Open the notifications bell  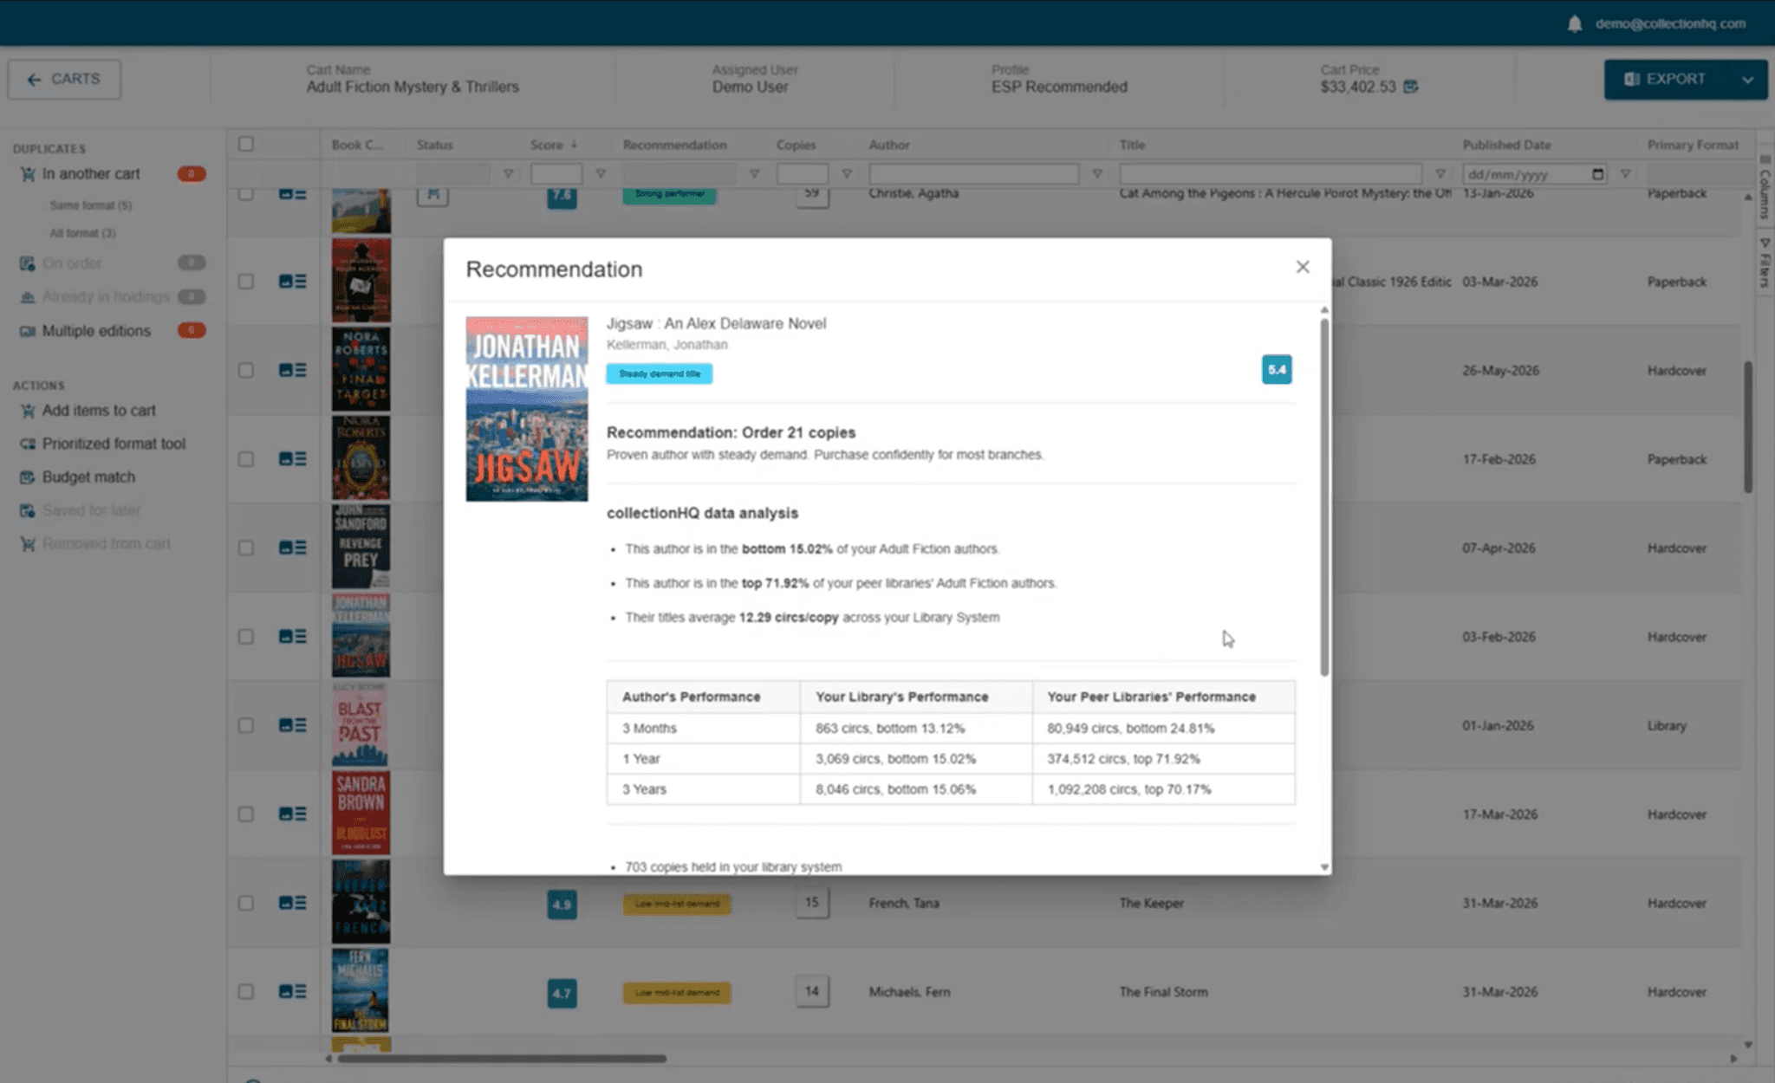1575,24
